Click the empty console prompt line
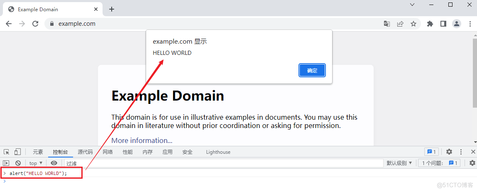 pyautogui.click(x=238, y=181)
